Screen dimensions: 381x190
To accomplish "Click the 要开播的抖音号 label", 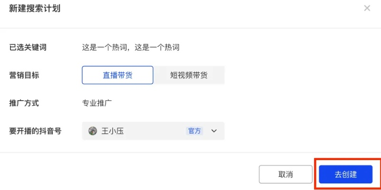I will click(36, 131).
